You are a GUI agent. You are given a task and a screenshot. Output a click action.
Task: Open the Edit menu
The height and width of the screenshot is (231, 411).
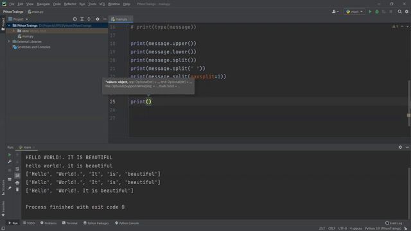click(20, 4)
